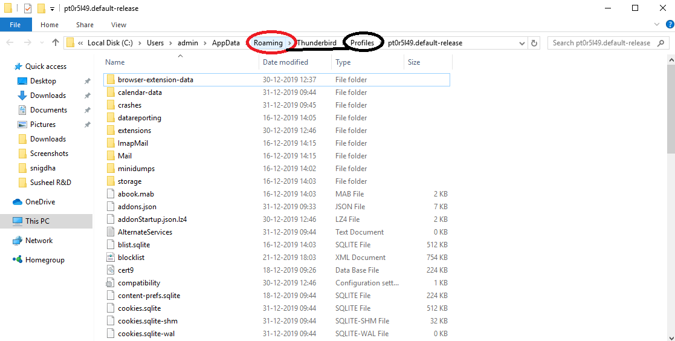Click the pin icon next to Documents
Viewport: 675px width, 341px height.
(88, 110)
